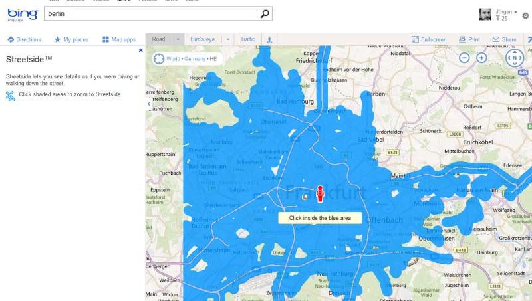
Task: Click the Schöneck label on map
Action: (430, 131)
